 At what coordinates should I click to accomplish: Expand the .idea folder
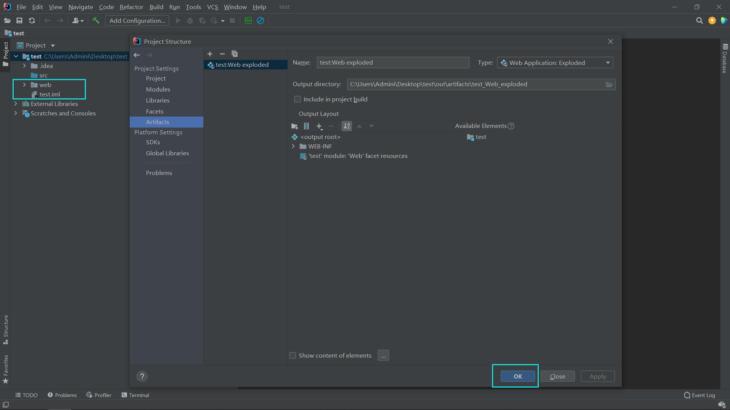click(x=24, y=66)
